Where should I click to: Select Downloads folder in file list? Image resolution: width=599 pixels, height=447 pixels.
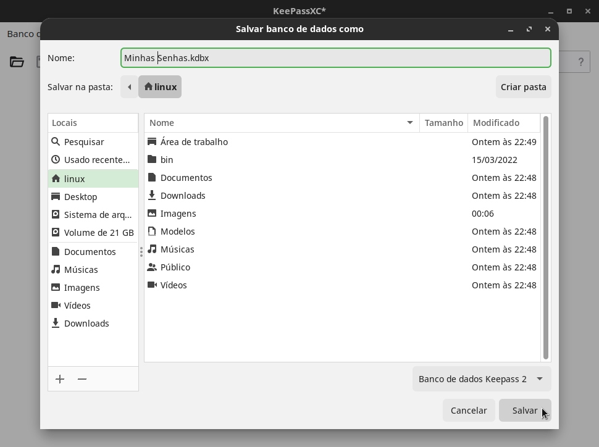point(342,196)
